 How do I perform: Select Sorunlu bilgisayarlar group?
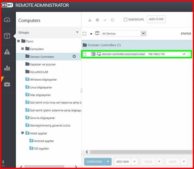[42, 118]
